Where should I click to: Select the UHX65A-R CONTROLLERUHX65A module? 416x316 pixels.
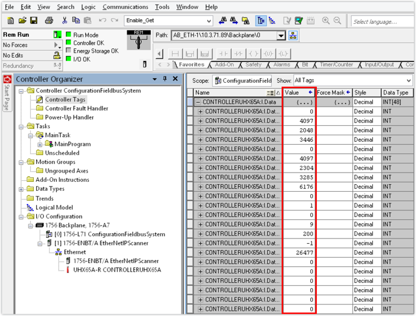pos(117,270)
